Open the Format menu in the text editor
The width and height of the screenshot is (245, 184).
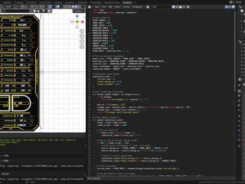[127, 7]
